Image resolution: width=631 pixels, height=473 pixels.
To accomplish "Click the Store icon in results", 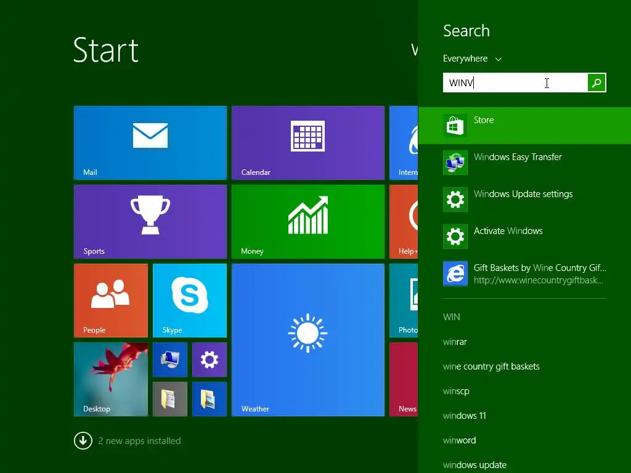I will click(x=455, y=126).
